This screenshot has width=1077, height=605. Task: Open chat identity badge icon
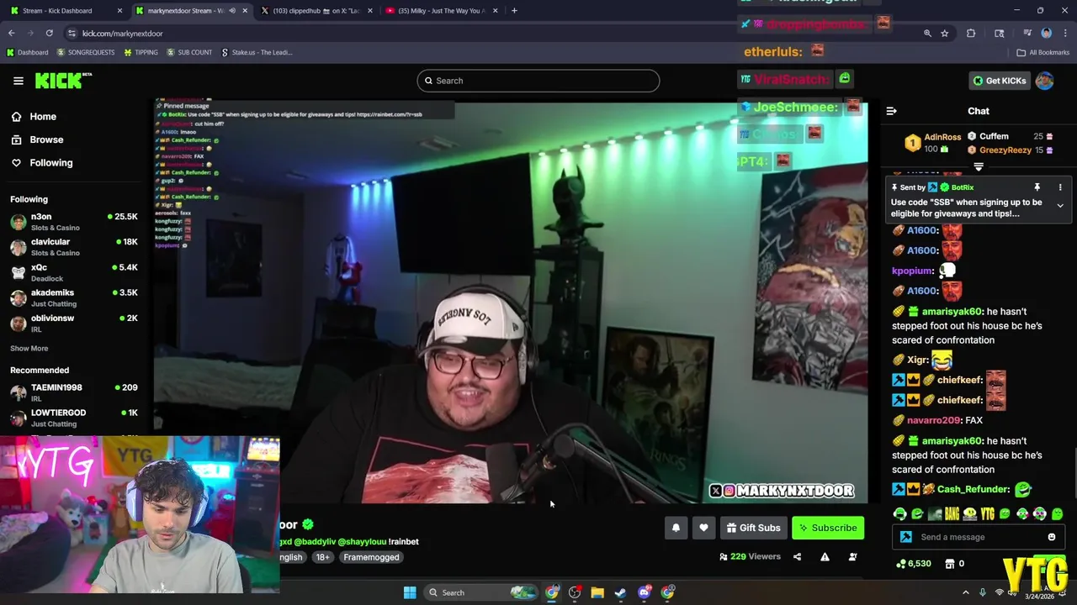pos(905,537)
